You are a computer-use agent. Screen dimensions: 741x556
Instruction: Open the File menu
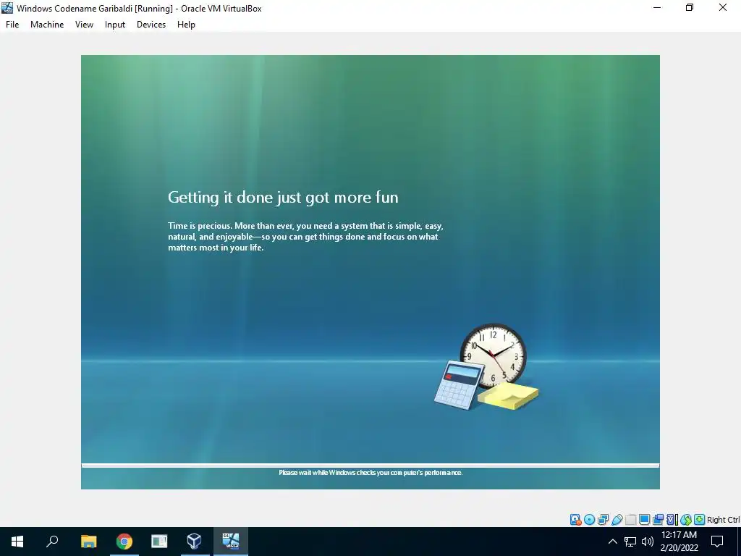(x=12, y=25)
